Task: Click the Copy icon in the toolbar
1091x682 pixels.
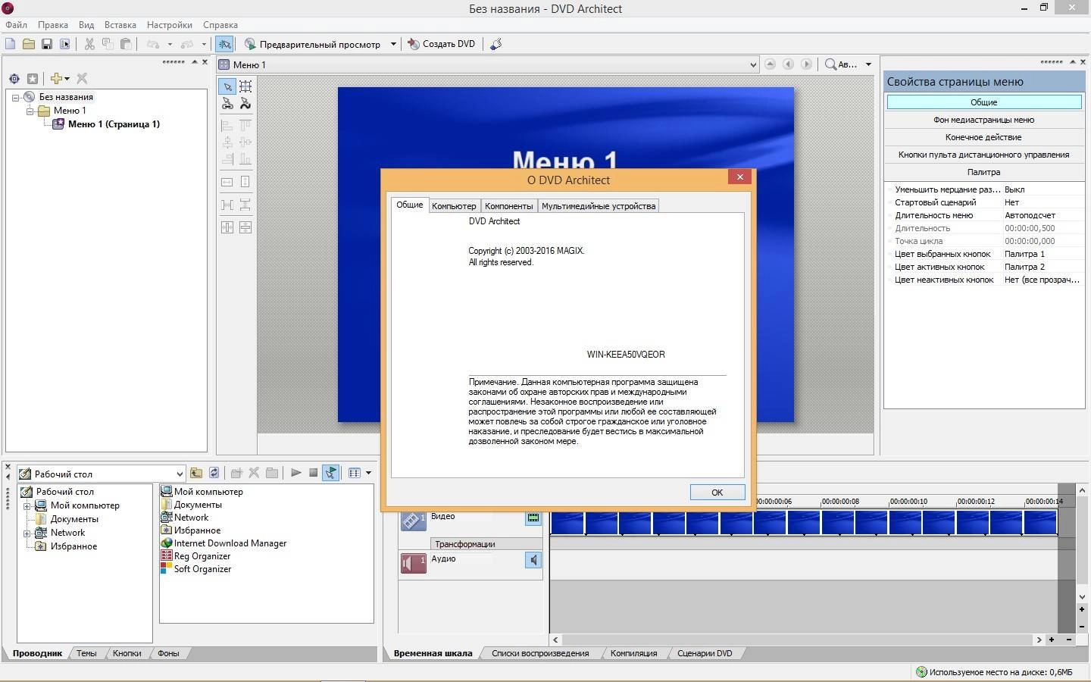Action: 108,44
